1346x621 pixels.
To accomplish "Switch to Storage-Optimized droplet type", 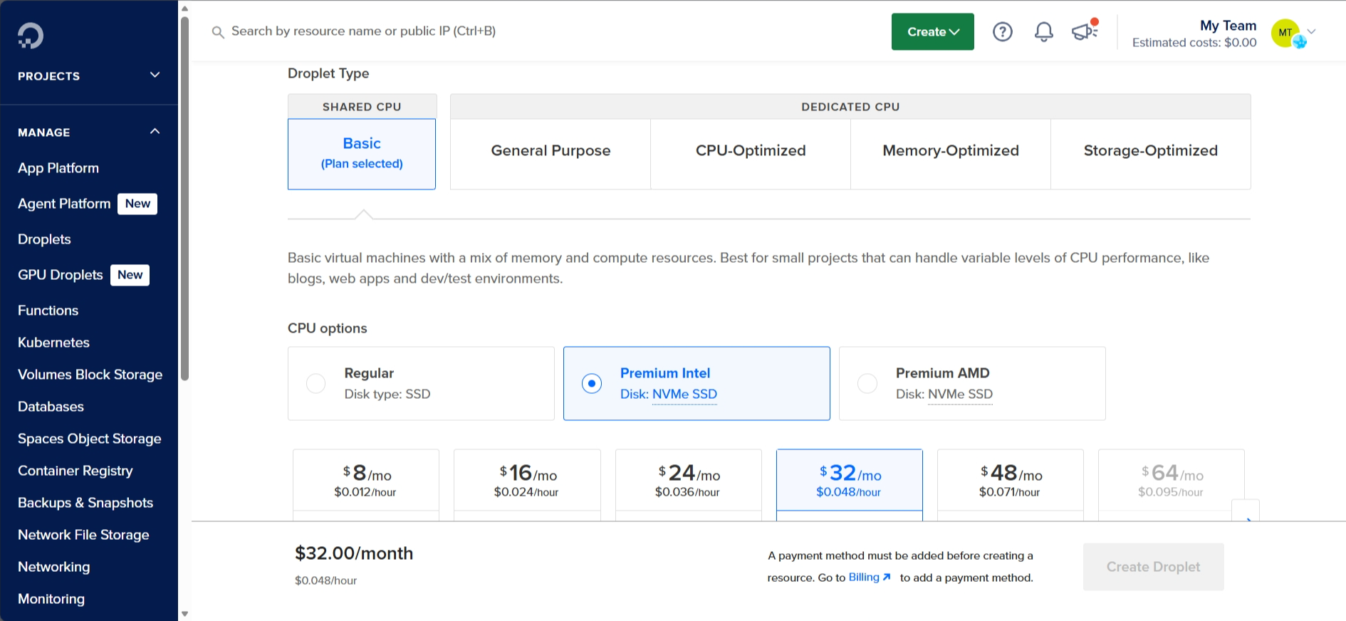I will click(1151, 154).
